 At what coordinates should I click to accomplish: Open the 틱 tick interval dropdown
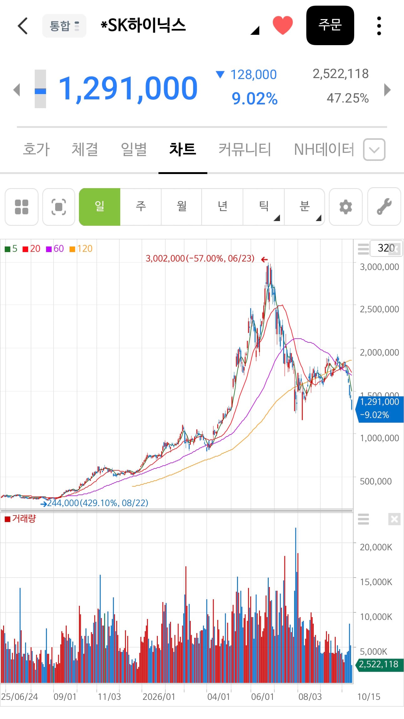(264, 207)
